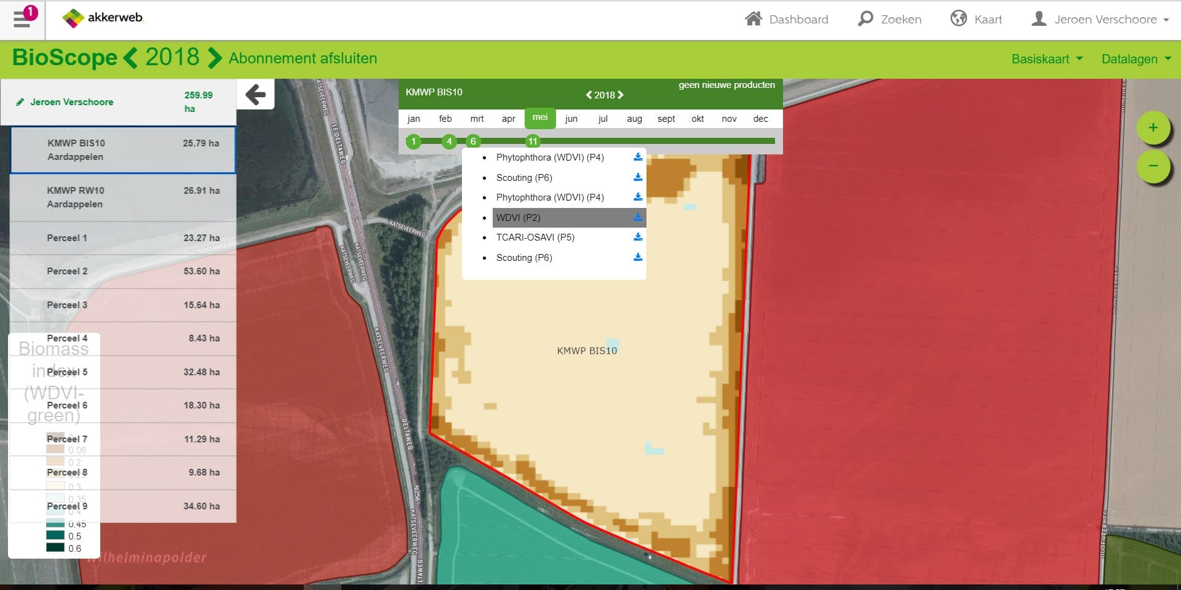Switch to the nov month tab

tap(729, 119)
